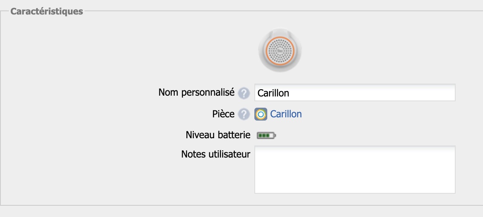Open help icon beside Nom personnalisé
This screenshot has height=217, width=483.
pyautogui.click(x=243, y=93)
